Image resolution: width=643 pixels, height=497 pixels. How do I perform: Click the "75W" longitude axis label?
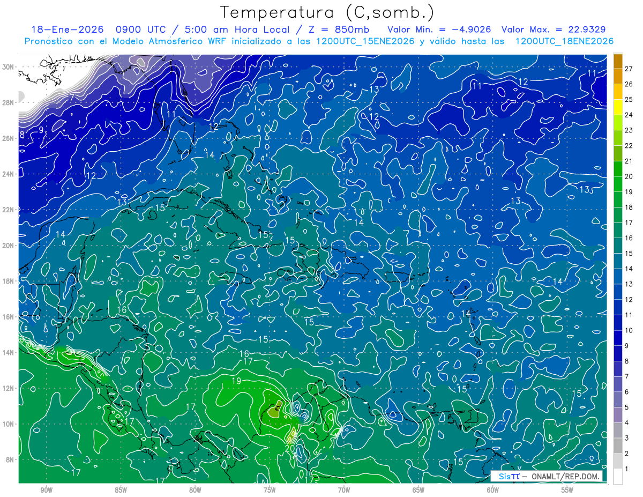click(270, 490)
